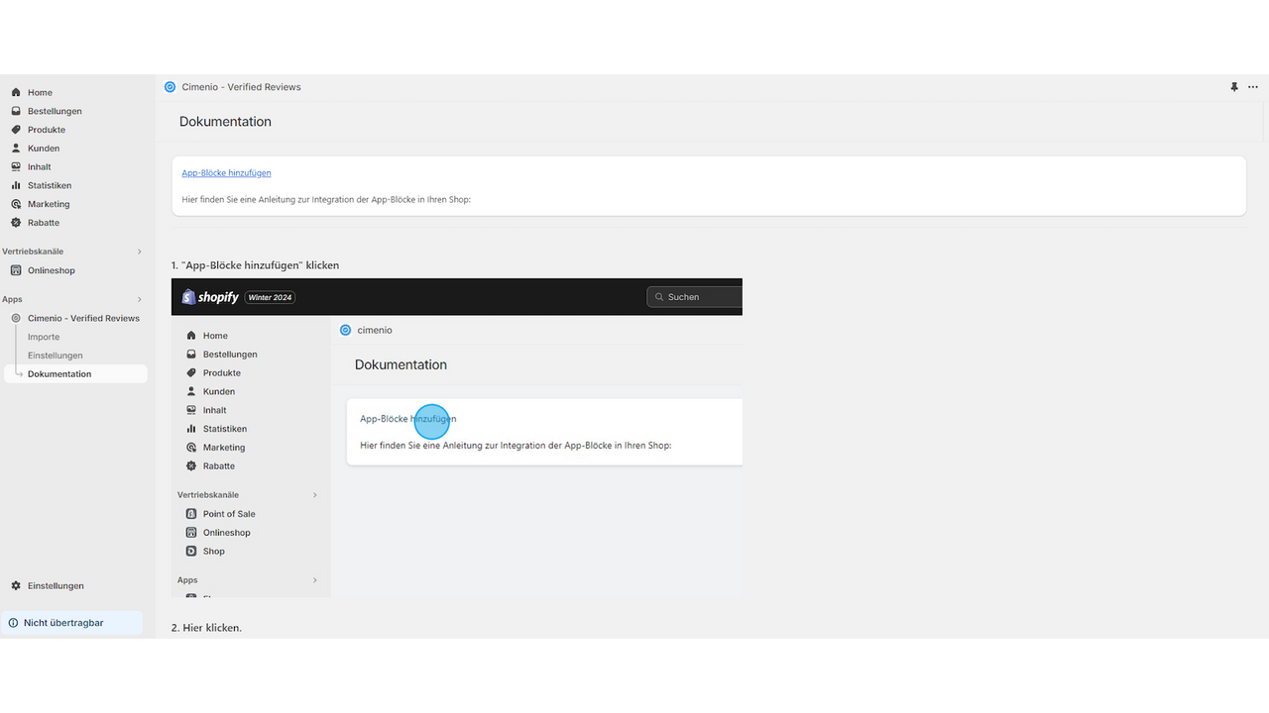The height and width of the screenshot is (713, 1269).
Task: Open the Einstellungen sub-item under Cimenio
Action: (56, 356)
